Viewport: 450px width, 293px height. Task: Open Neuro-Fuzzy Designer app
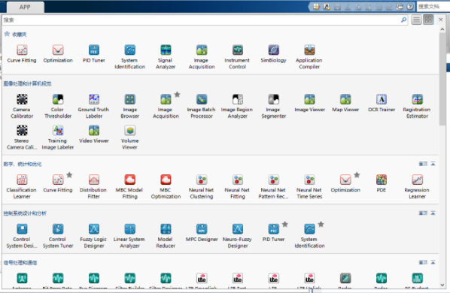[237, 236]
